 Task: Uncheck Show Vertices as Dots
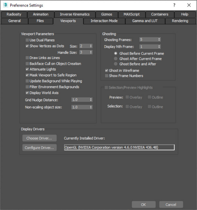tap(27, 46)
